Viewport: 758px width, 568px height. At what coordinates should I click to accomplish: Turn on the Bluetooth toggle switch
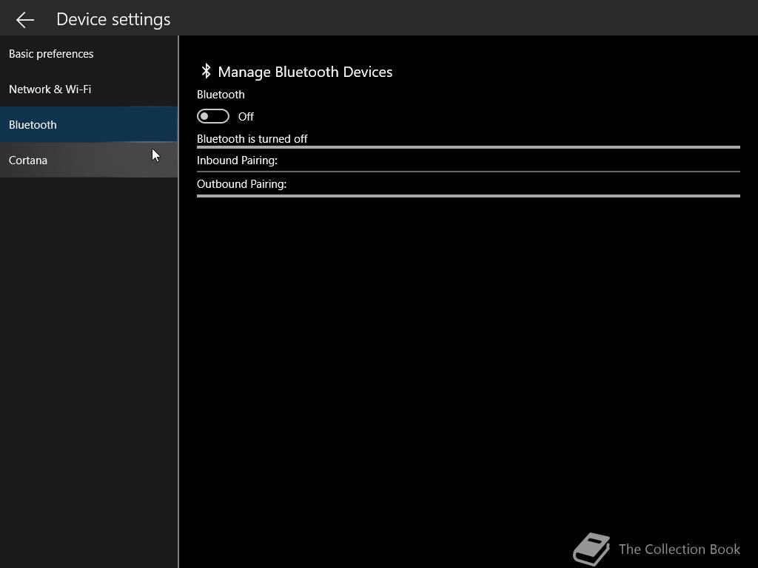pyautogui.click(x=212, y=116)
